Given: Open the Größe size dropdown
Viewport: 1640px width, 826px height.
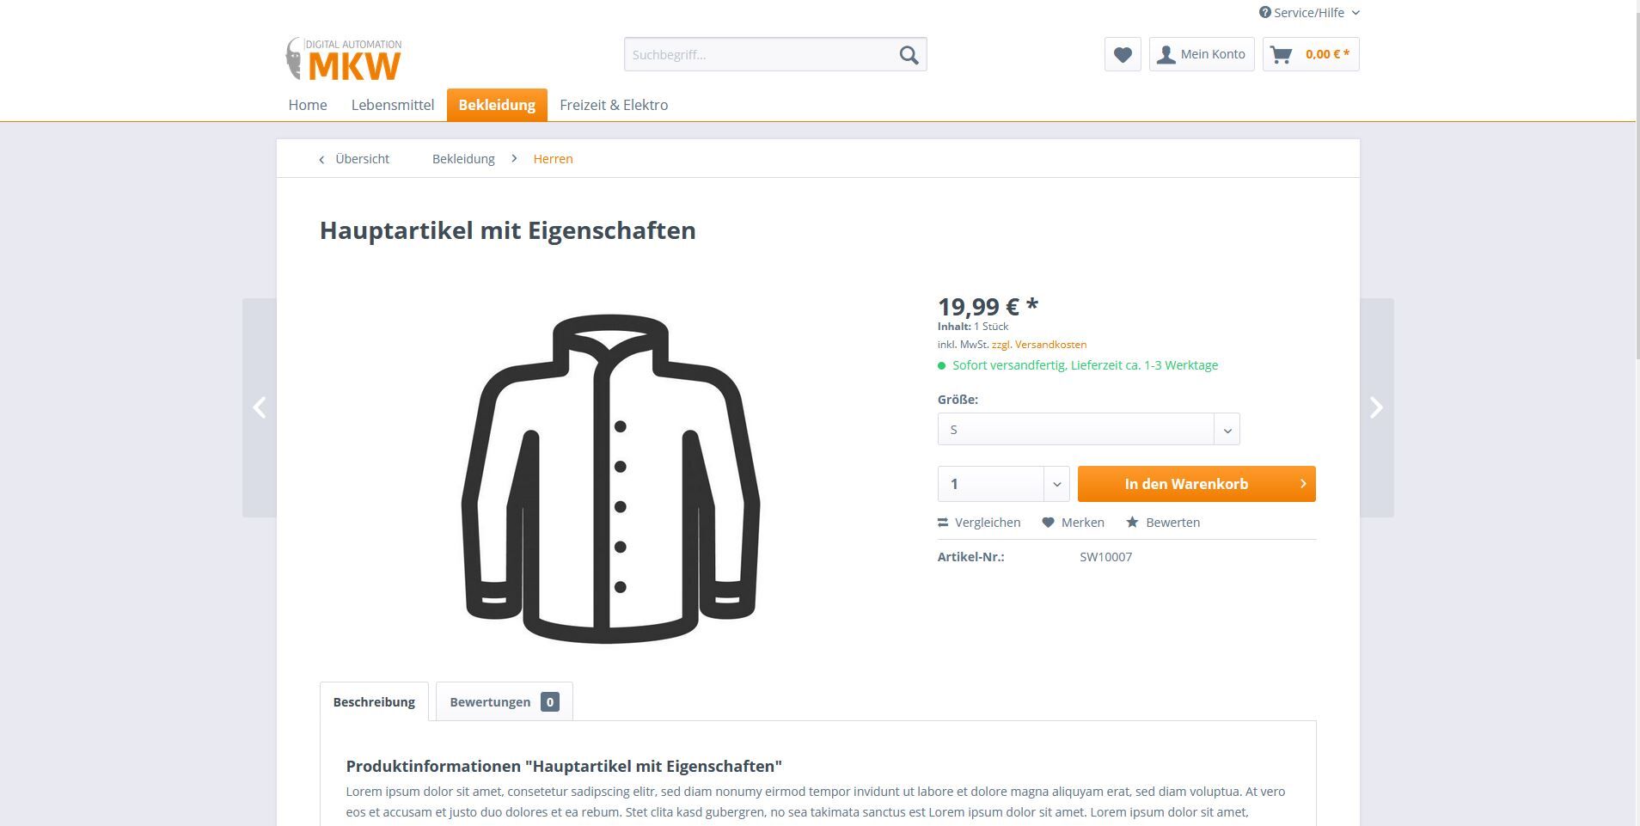Looking at the screenshot, I should click(x=1088, y=430).
